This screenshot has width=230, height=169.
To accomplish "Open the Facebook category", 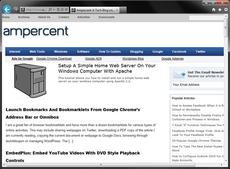I will (x=179, y=52).
